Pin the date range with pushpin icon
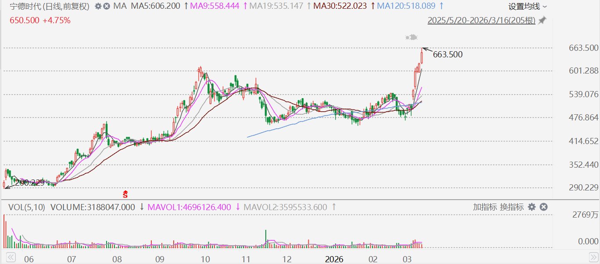 pos(543,21)
